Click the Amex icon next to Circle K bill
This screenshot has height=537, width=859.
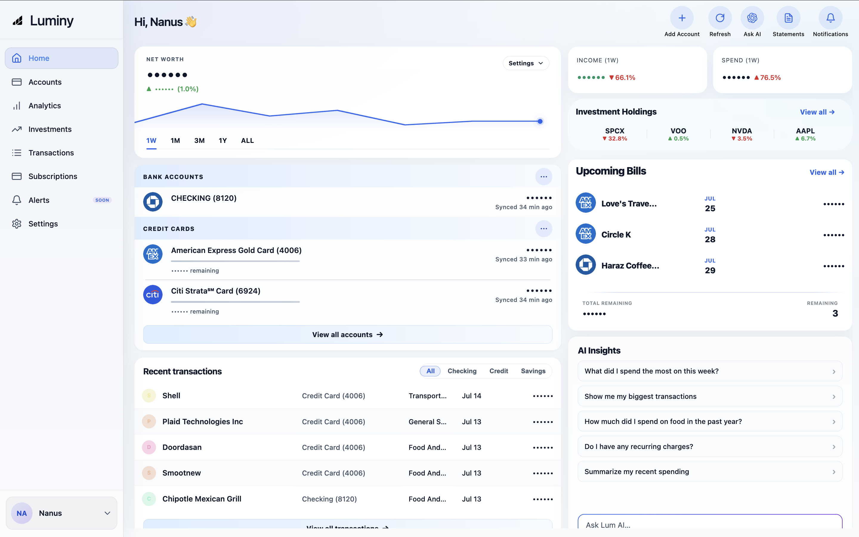coord(585,234)
